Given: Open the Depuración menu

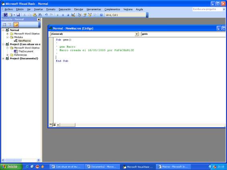Looking at the screenshot, I should pos(65,9).
